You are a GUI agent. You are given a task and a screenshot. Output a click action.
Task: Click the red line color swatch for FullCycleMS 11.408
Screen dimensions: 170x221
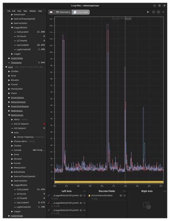click(49, 203)
